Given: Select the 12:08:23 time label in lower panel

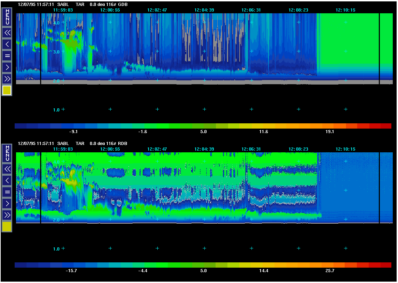Looking at the screenshot, I should click(298, 149).
